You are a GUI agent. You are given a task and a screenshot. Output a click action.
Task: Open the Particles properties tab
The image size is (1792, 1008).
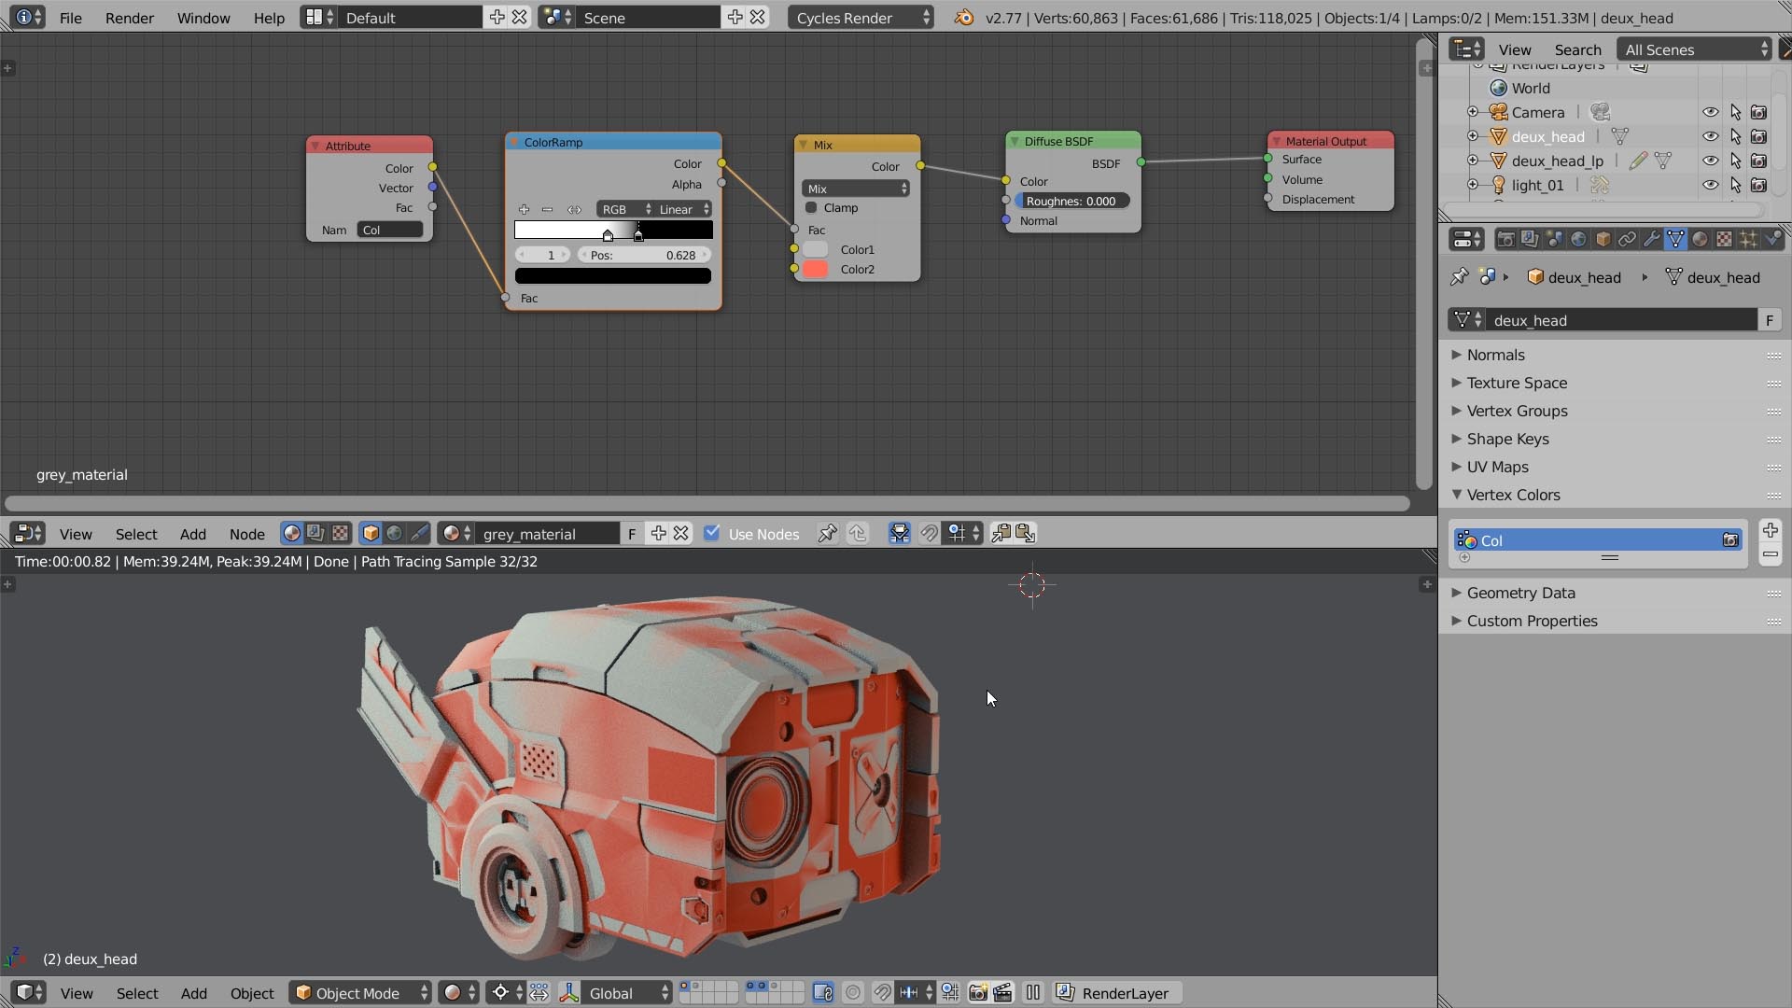point(1748,240)
